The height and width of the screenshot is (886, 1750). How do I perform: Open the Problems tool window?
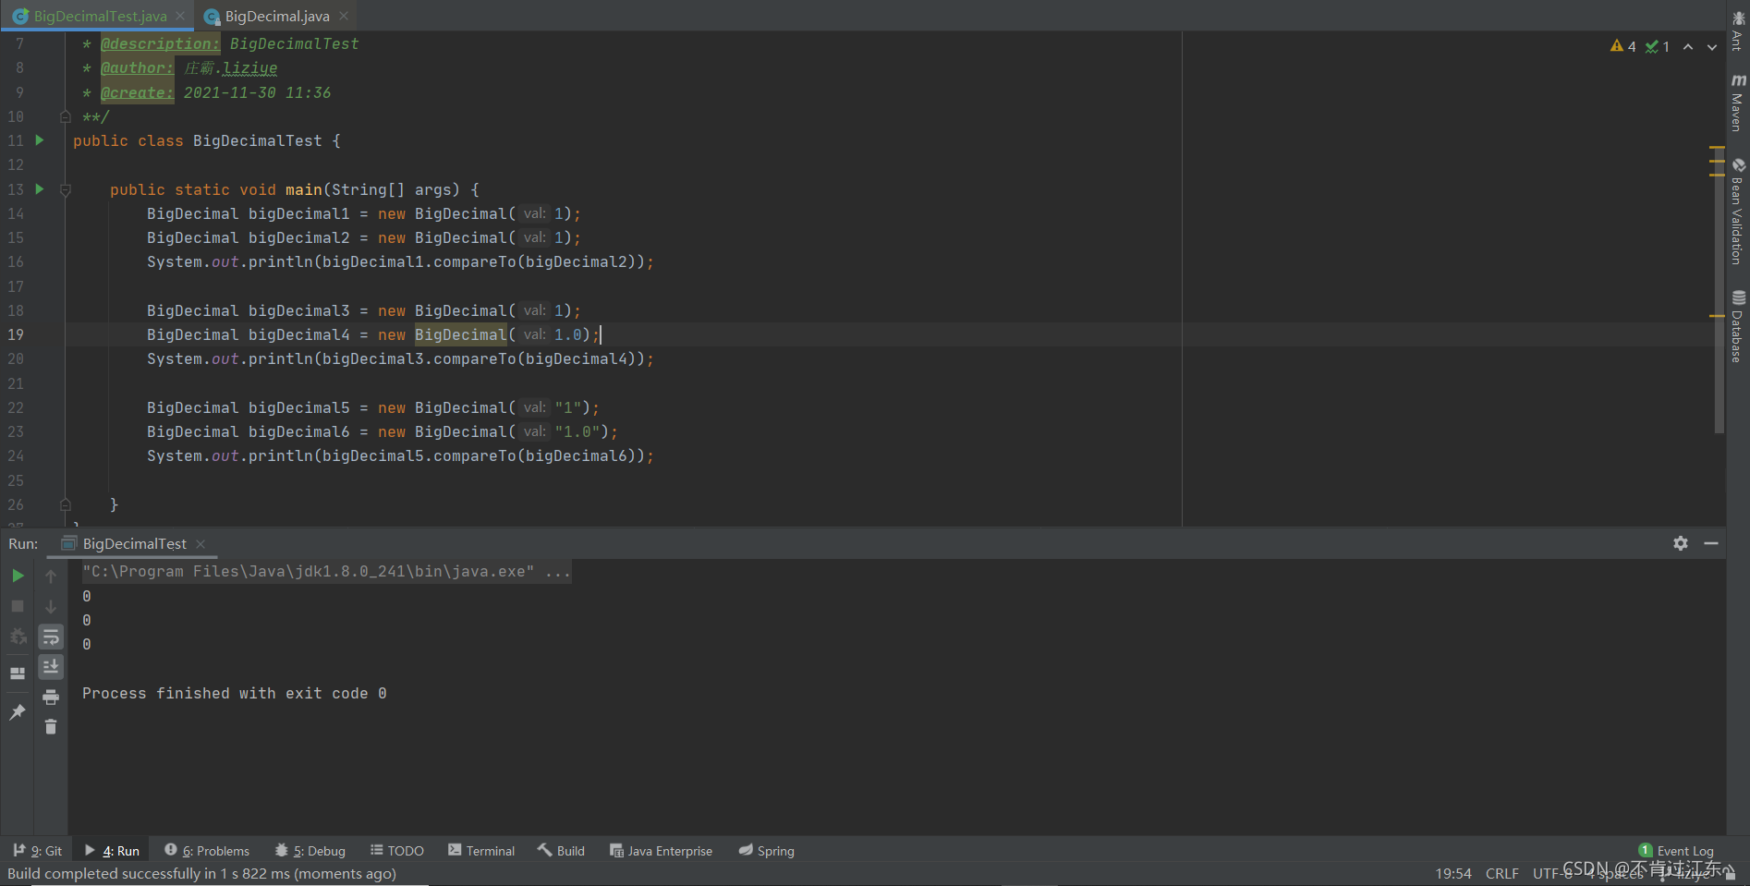207,851
